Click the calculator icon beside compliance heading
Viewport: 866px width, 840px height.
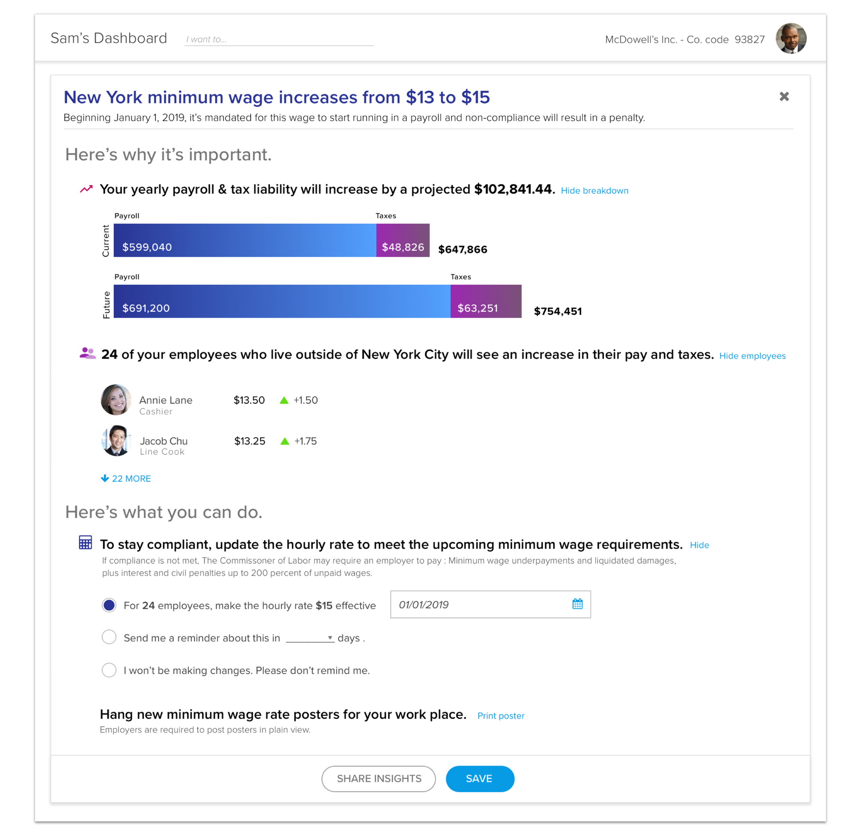[85, 542]
